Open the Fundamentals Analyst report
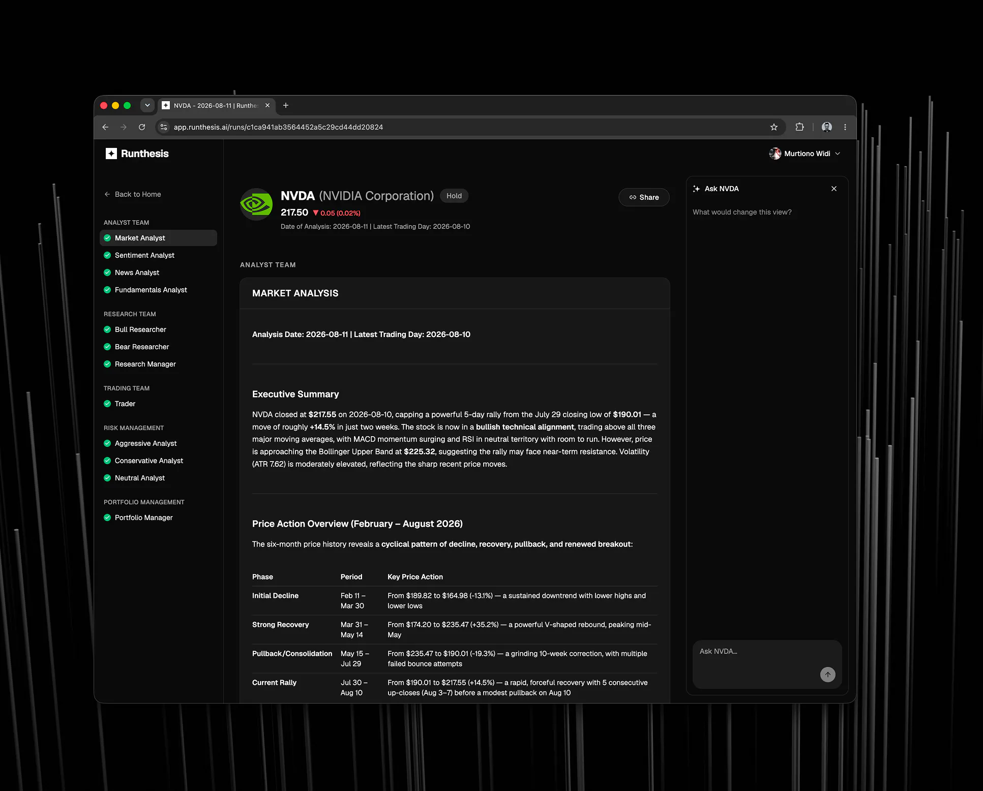Viewport: 983px width, 791px height. [x=158, y=290]
